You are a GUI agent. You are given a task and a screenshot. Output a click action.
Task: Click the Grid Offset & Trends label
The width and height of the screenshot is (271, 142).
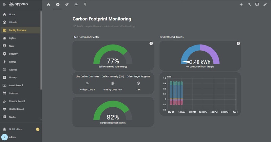(x=172, y=37)
